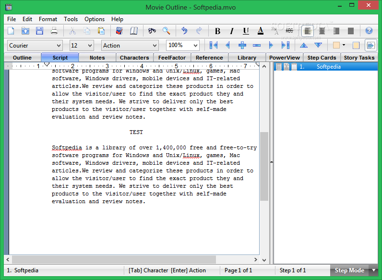Toggle bold formatting
This screenshot has height=280, width=382.
coord(217,31)
